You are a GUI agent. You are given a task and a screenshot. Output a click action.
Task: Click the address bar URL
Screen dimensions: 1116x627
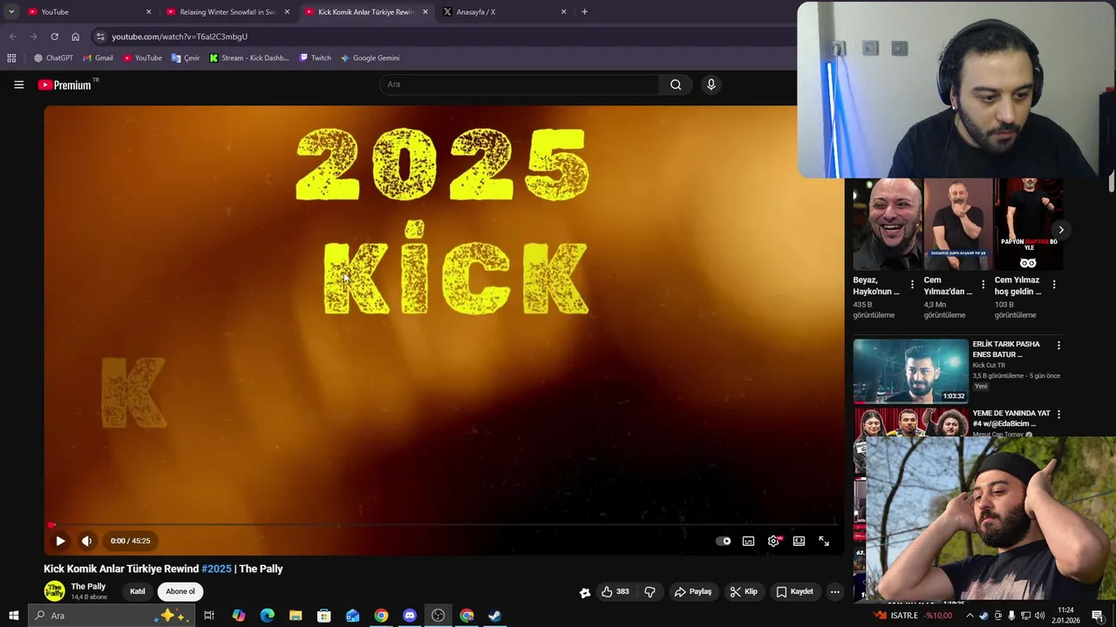click(180, 37)
